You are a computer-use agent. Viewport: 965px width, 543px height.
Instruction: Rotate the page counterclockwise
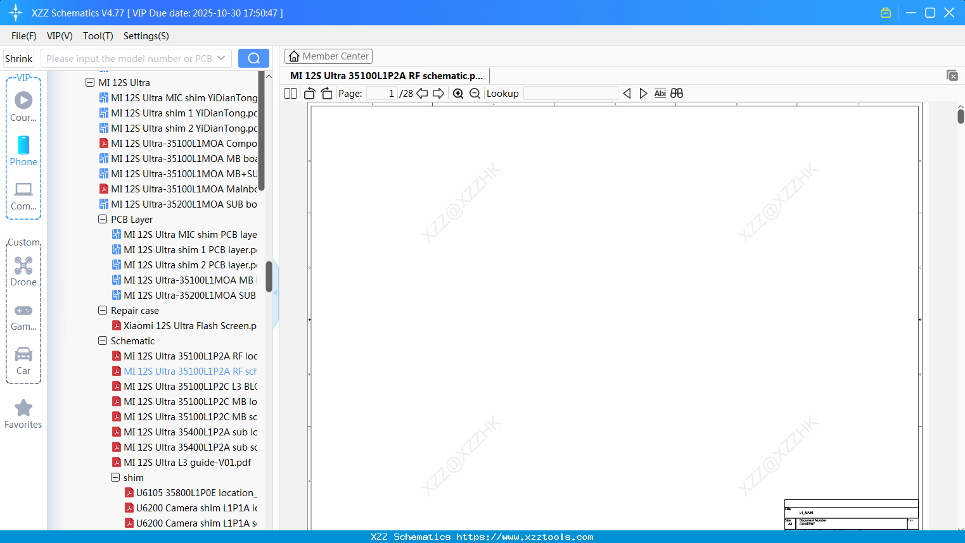pyautogui.click(x=310, y=94)
